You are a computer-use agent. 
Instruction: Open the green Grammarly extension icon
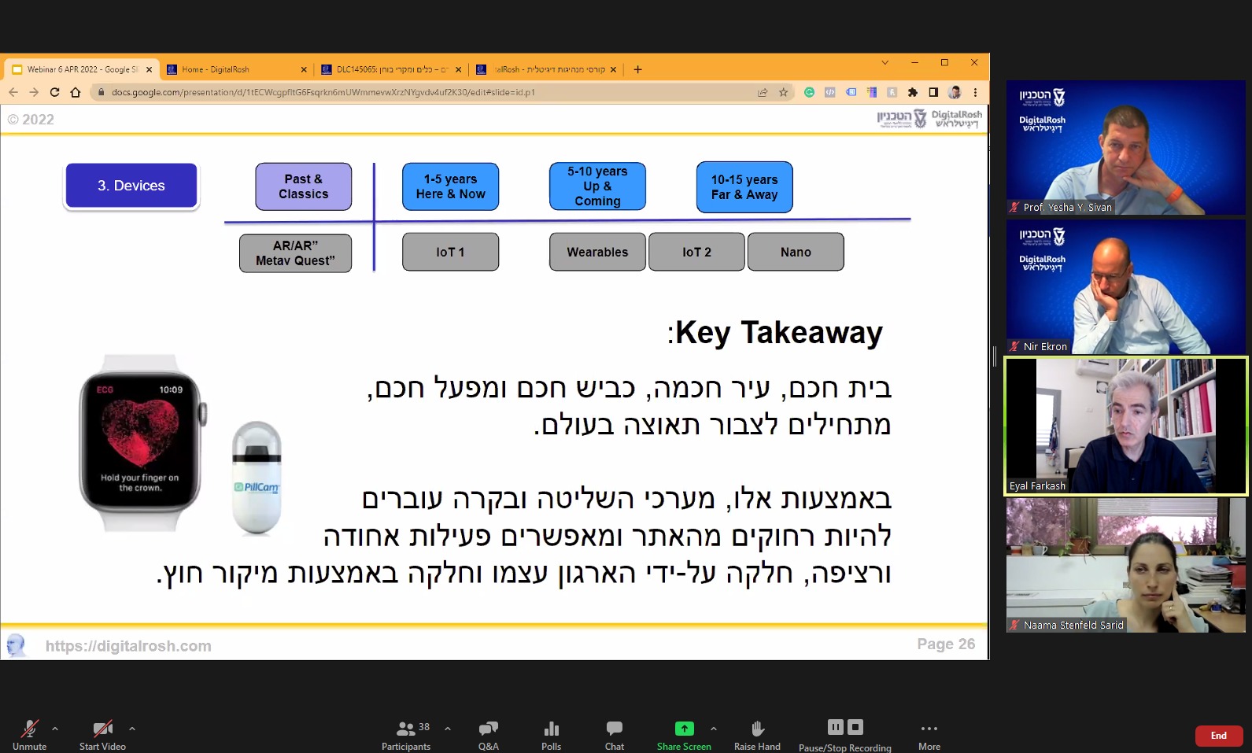click(x=809, y=92)
